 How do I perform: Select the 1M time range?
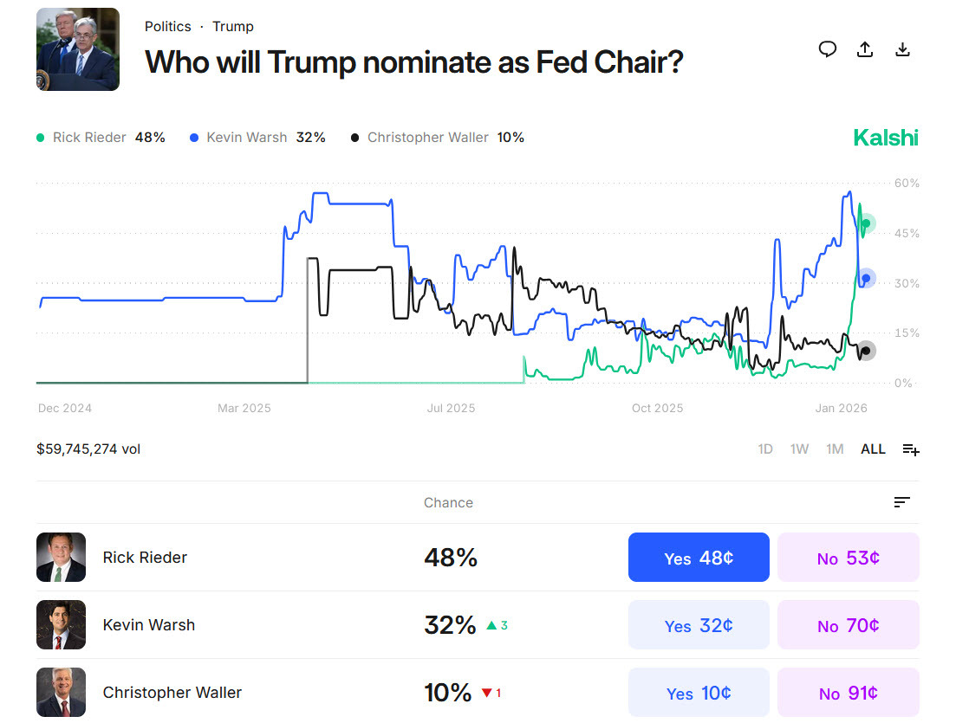(835, 449)
